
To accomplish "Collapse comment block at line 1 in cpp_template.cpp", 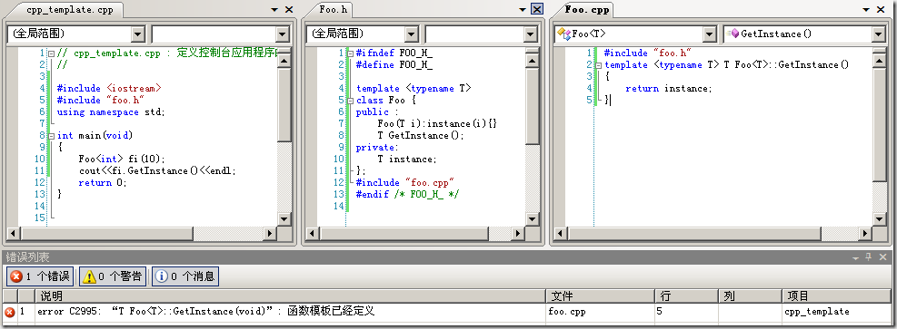I will [51, 53].
